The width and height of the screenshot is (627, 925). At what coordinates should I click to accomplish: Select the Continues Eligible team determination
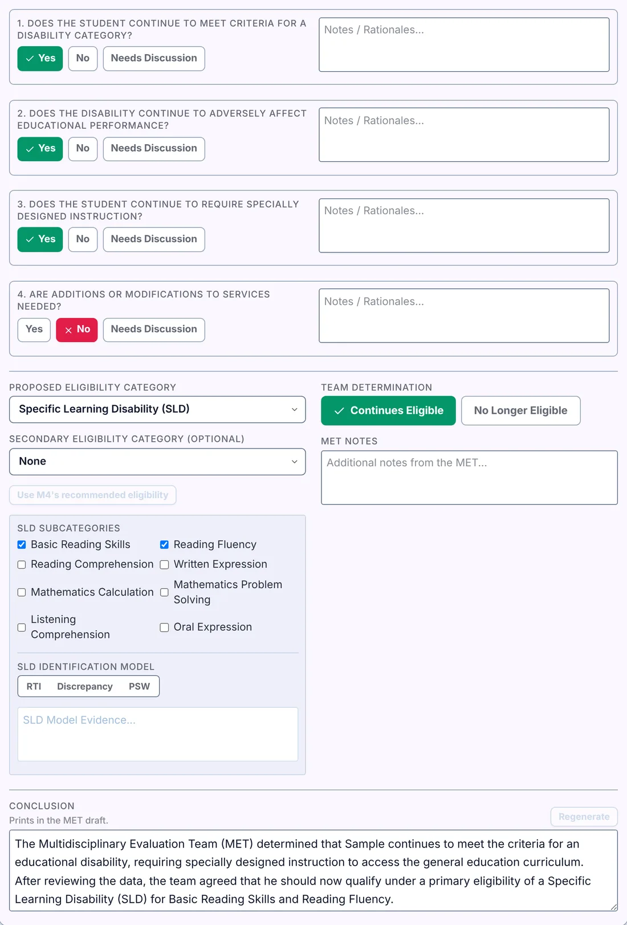pyautogui.click(x=388, y=410)
